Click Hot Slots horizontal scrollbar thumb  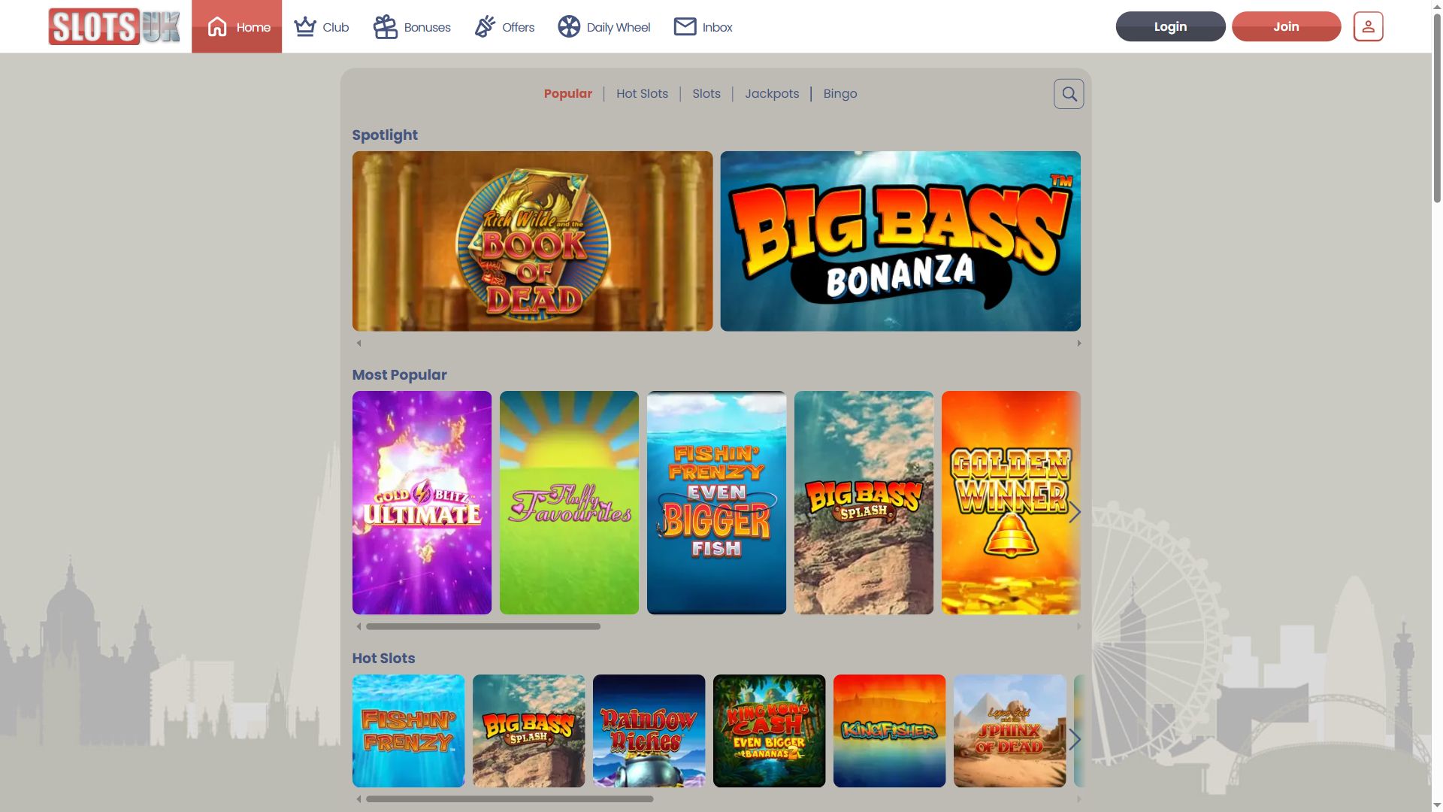click(510, 799)
